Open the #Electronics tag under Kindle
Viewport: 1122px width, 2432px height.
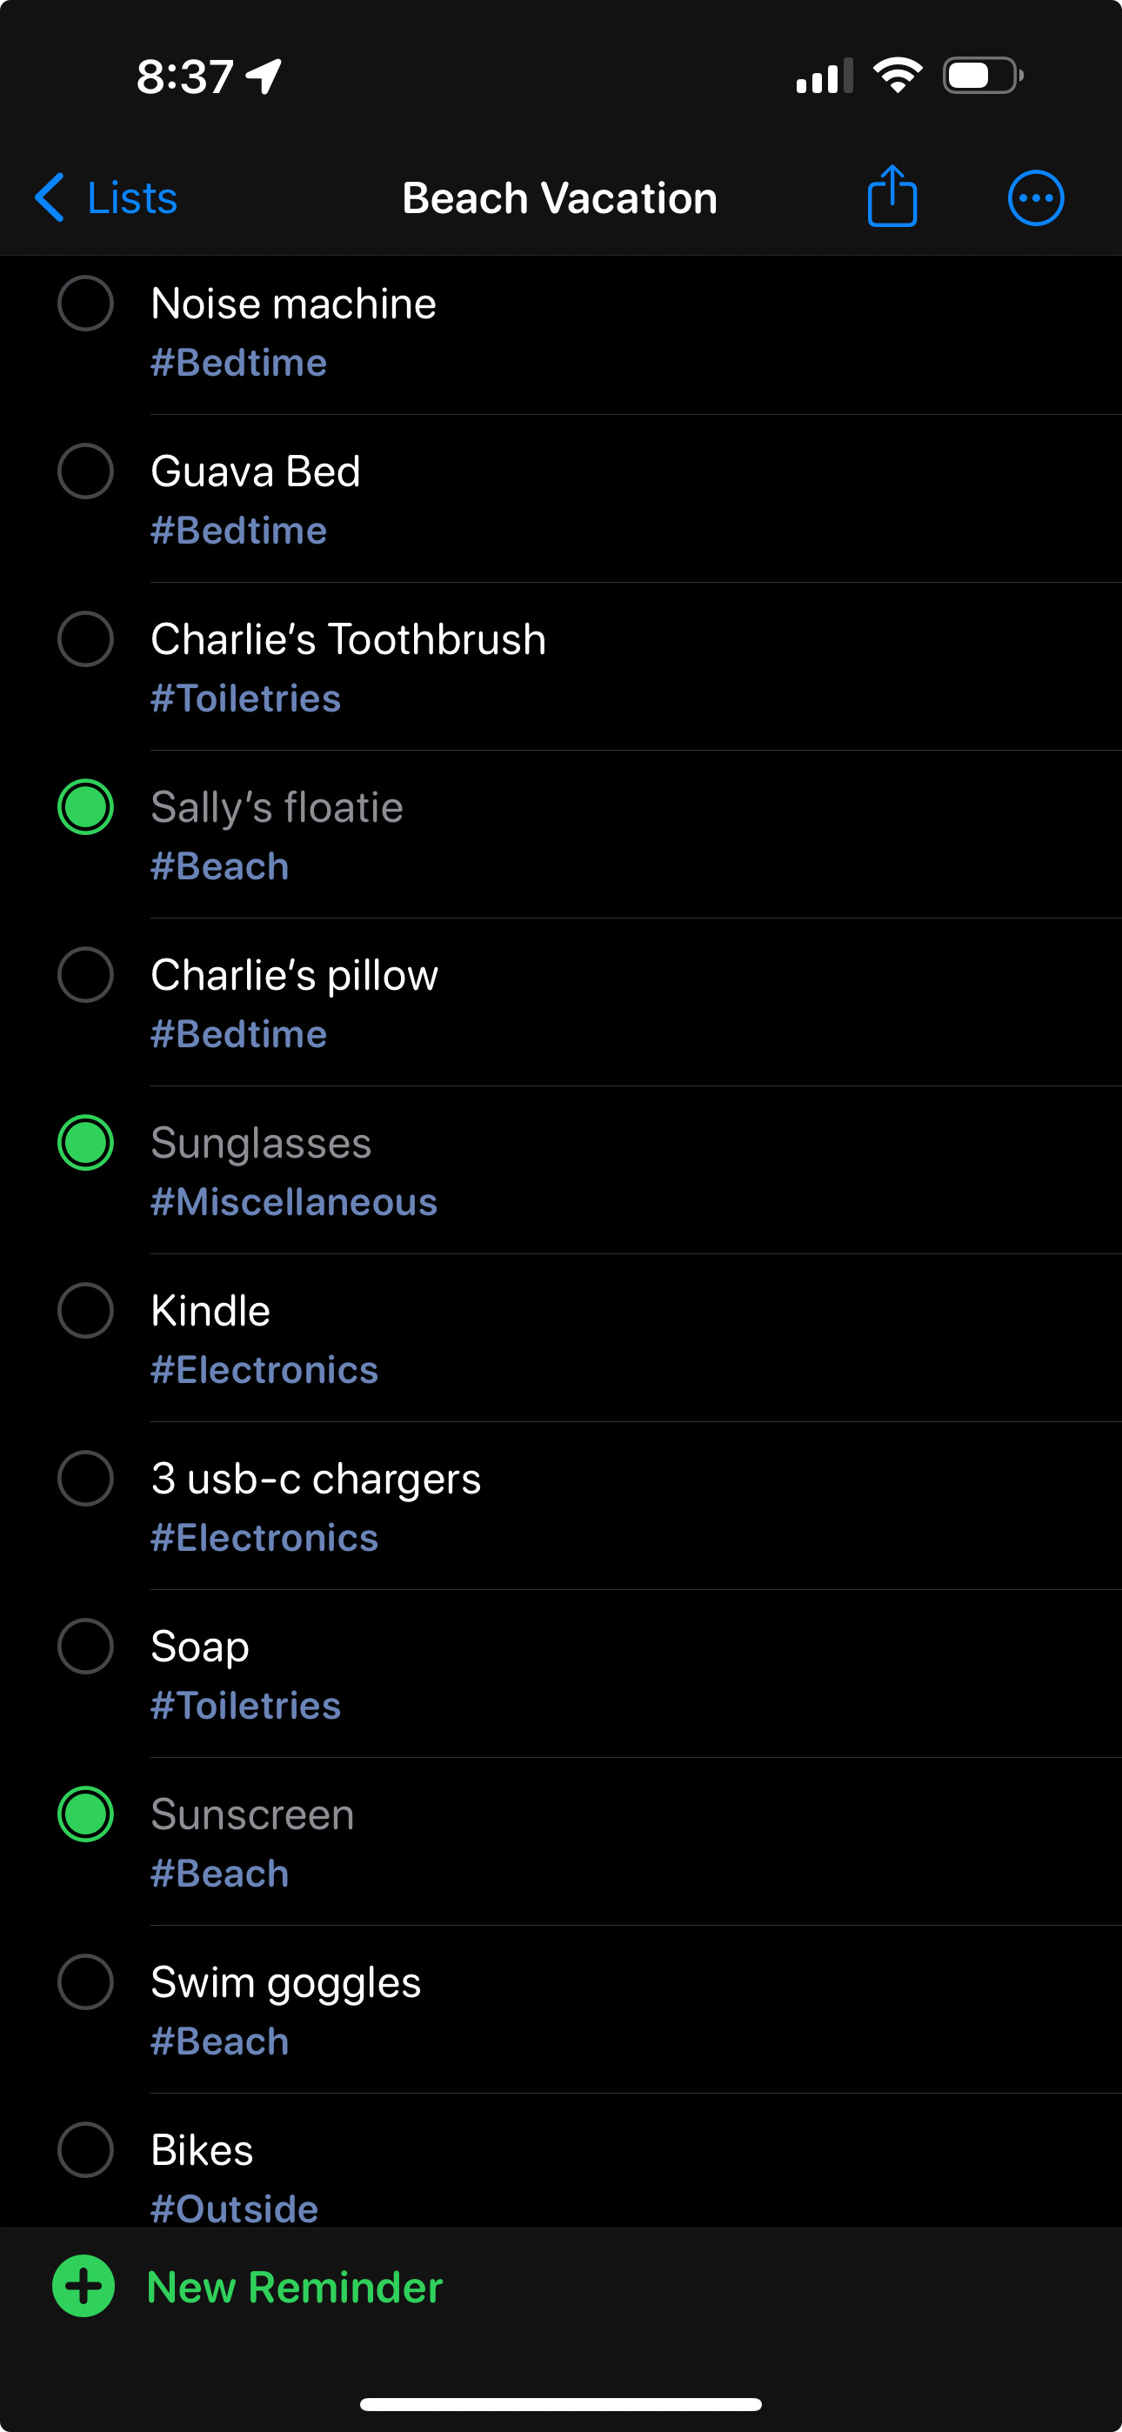(x=264, y=1370)
